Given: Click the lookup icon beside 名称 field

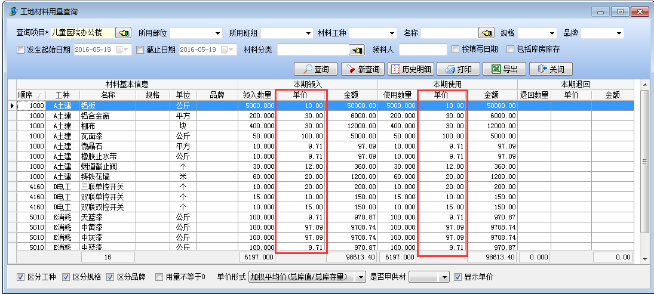Looking at the screenshot, I should point(487,33).
